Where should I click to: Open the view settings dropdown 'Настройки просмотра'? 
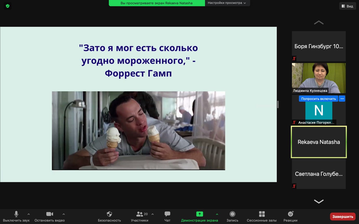tap(227, 3)
